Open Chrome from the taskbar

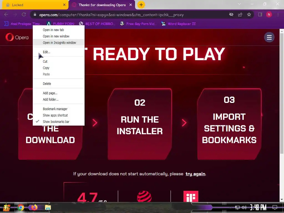click(x=21, y=207)
